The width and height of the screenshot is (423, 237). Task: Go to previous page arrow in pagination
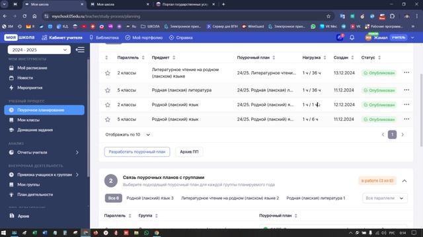383,134
